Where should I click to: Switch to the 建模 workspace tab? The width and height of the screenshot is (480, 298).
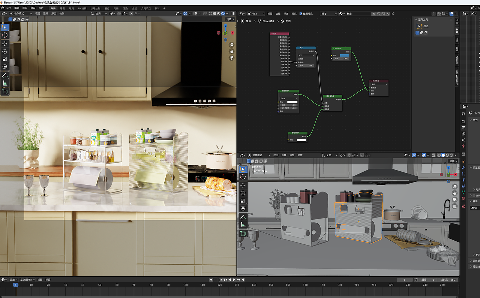(x=62, y=8)
